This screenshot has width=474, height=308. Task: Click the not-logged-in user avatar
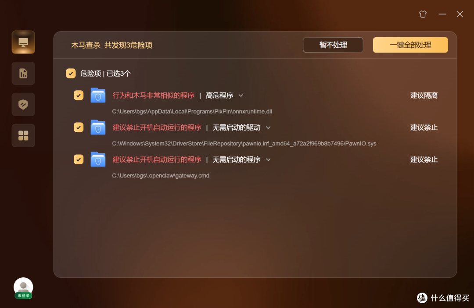pos(23,288)
